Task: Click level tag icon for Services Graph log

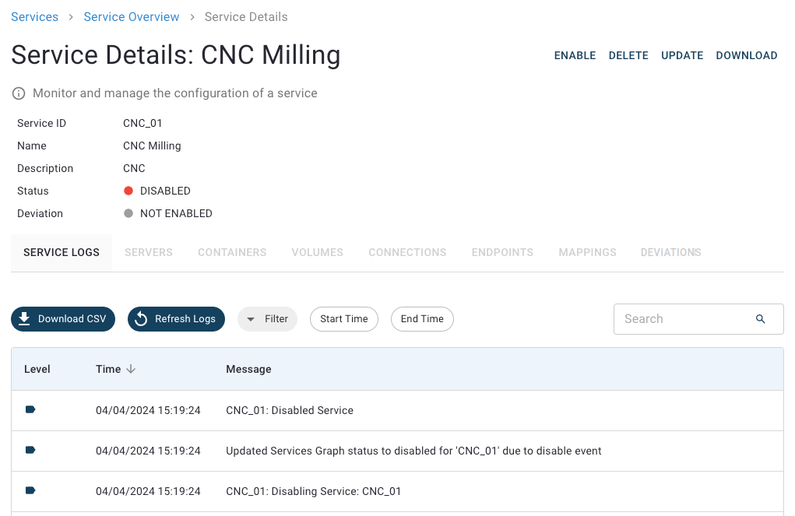Action: (30, 450)
